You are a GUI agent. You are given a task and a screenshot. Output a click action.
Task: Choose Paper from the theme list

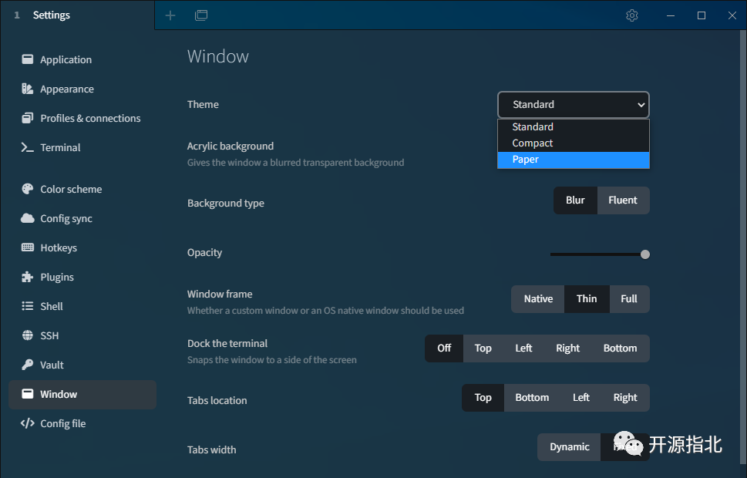coord(573,160)
